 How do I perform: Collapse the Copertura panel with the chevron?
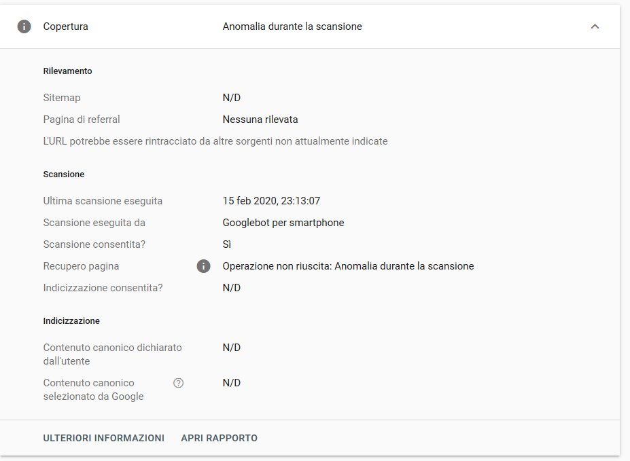point(595,26)
